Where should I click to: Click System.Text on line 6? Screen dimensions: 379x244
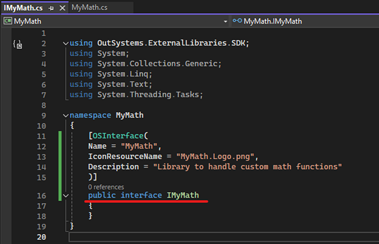click(123, 84)
